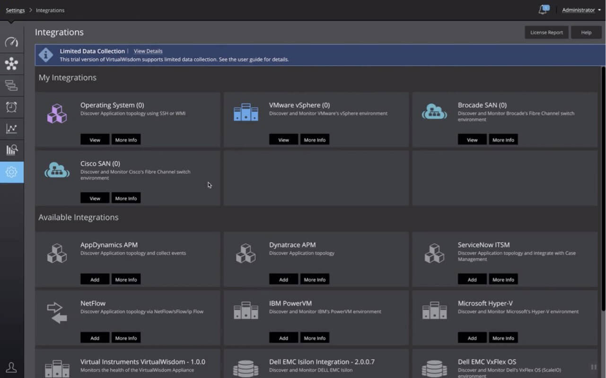Click the 'Available Integrations' heading
The height and width of the screenshot is (378, 606).
79,217
